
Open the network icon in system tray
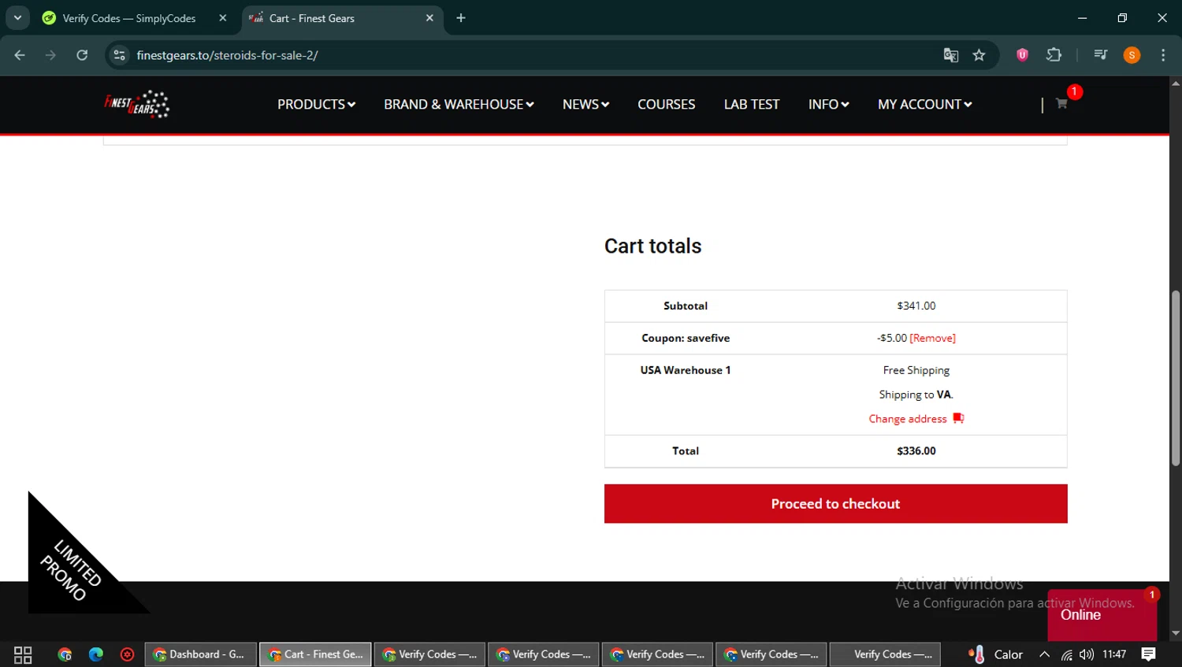point(1066,654)
